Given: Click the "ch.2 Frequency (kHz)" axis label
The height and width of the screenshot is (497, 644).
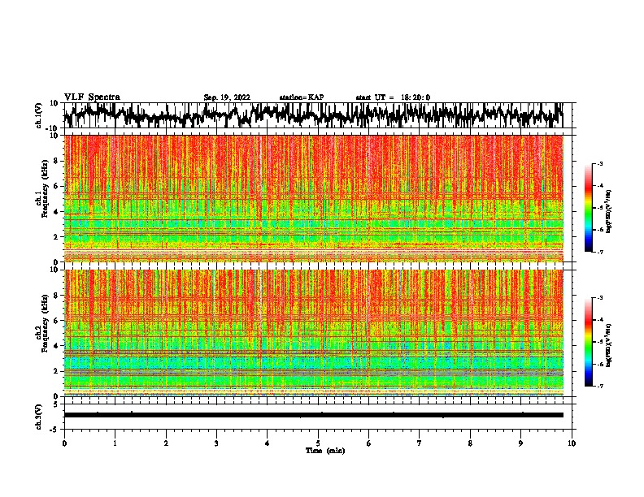Looking at the screenshot, I should tap(41, 323).
